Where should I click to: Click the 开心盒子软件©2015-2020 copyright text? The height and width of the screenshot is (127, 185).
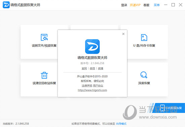click(x=92, y=76)
